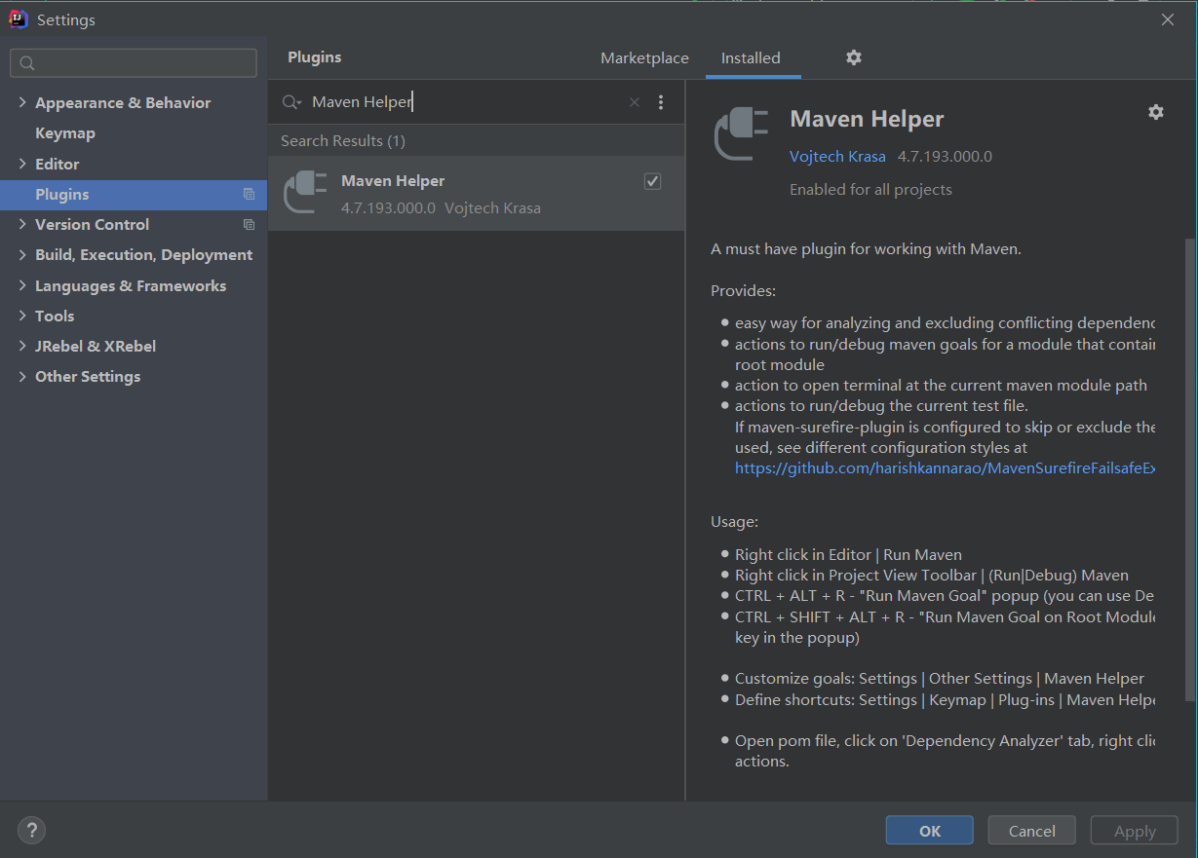Open the search options magnifier dropdown in plugin search
The width and height of the screenshot is (1198, 858).
(291, 102)
